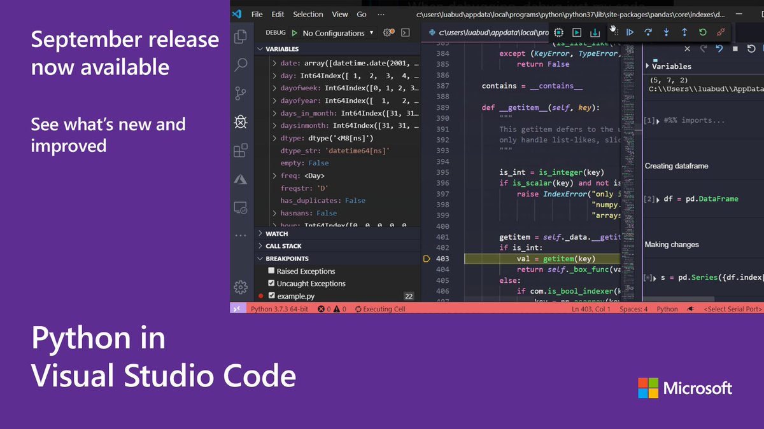The image size is (764, 429).
Task: Click the chip-shaped editor action icon
Action: 558,32
